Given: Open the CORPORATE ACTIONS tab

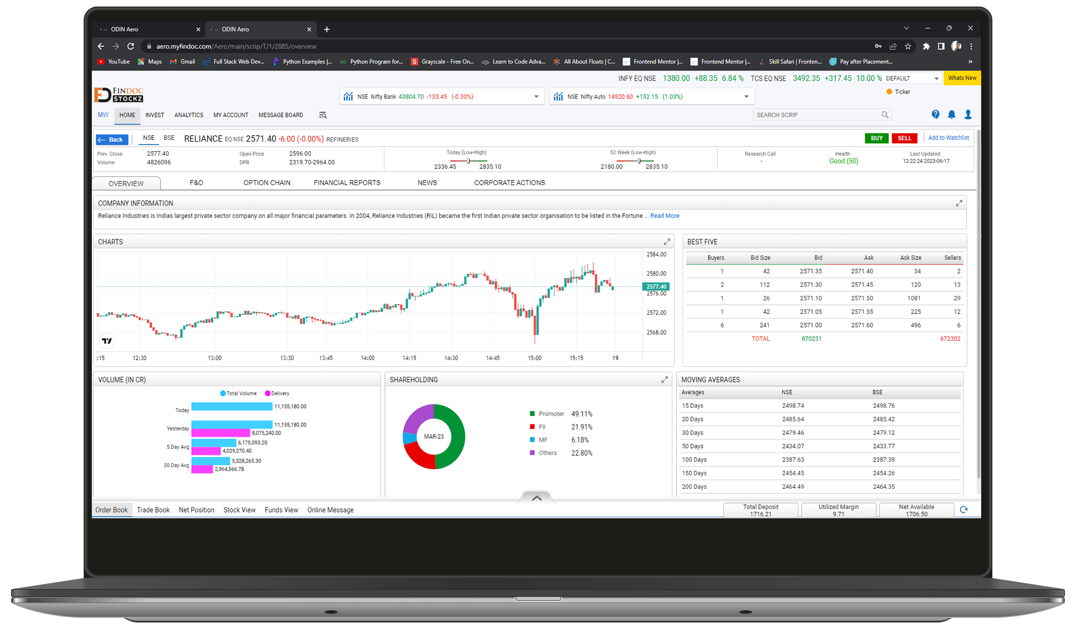Looking at the screenshot, I should (x=509, y=182).
